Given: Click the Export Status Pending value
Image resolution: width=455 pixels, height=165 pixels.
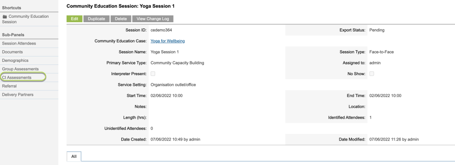Looking at the screenshot, I should tap(377, 30).
